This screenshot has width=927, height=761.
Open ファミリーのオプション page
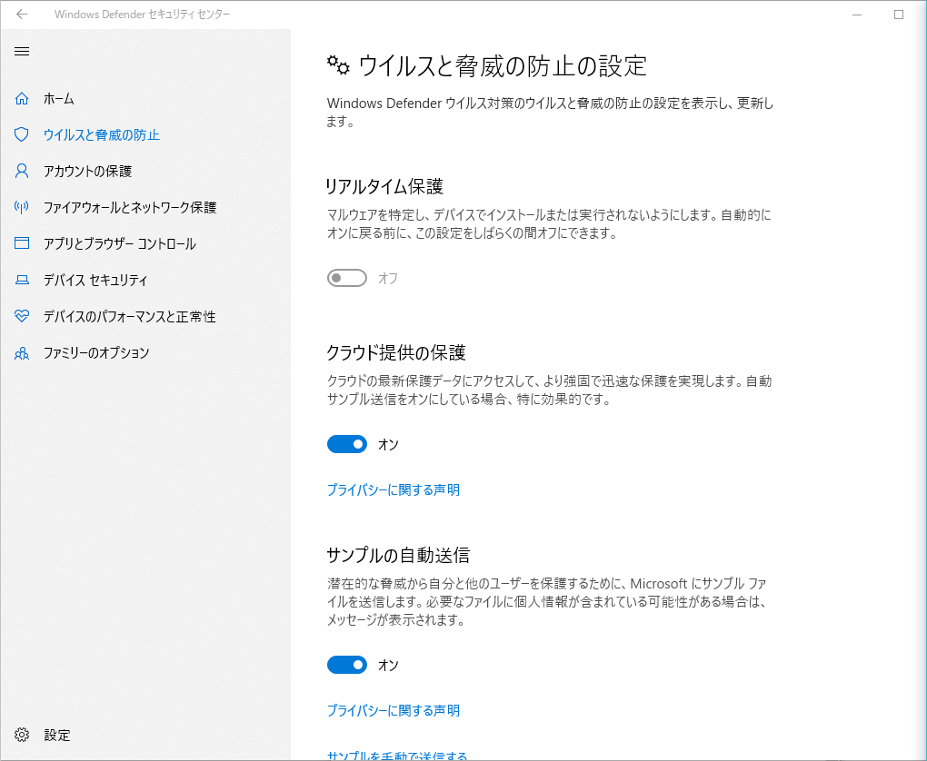tap(96, 352)
